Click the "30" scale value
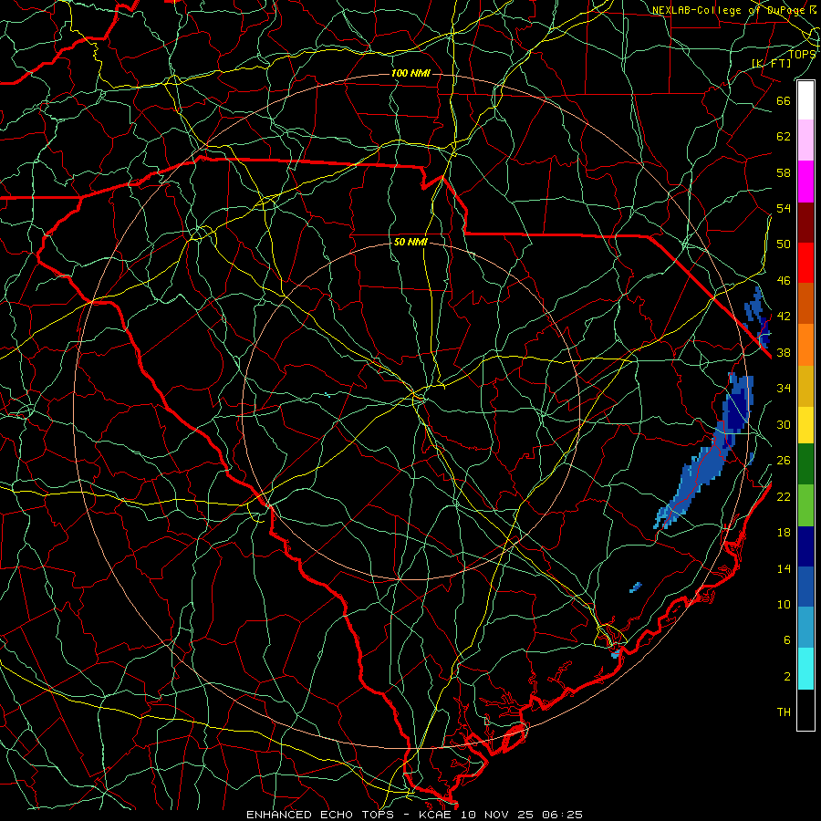The image size is (821, 821). [x=784, y=424]
